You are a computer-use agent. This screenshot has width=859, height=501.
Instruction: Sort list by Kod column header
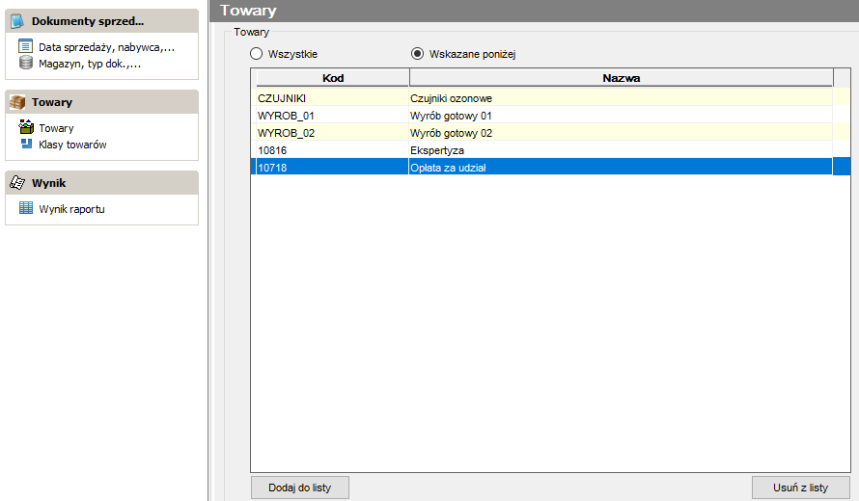pyautogui.click(x=333, y=78)
